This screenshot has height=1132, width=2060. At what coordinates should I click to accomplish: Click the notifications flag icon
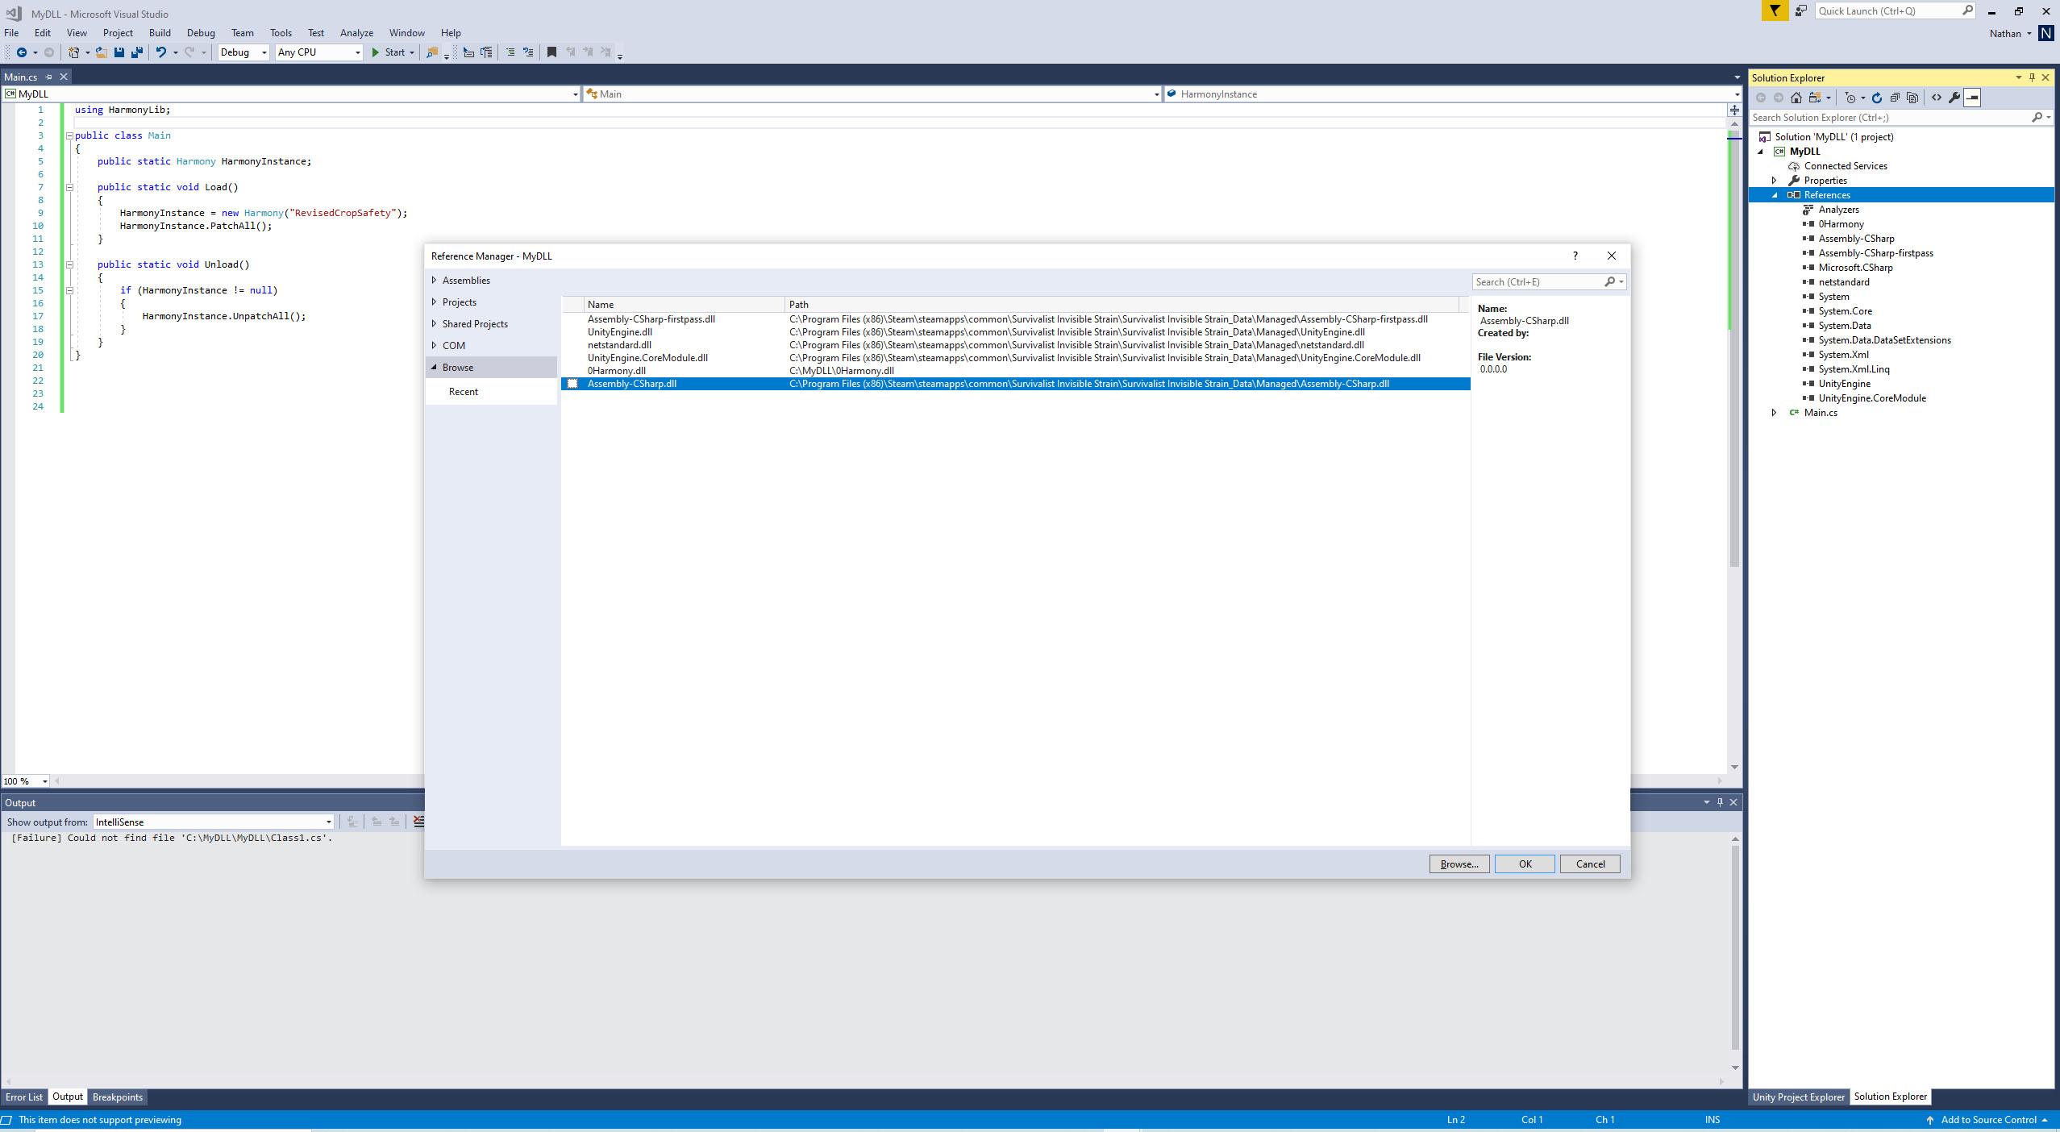point(1775,10)
